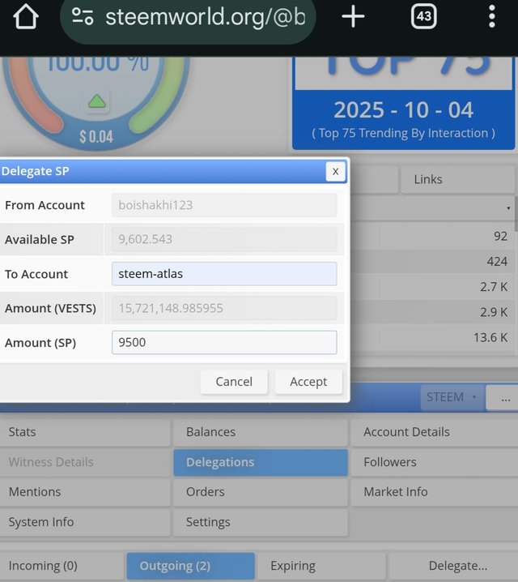The image size is (518, 582).
Task: Cancel the delegation dialog
Action: (x=234, y=382)
